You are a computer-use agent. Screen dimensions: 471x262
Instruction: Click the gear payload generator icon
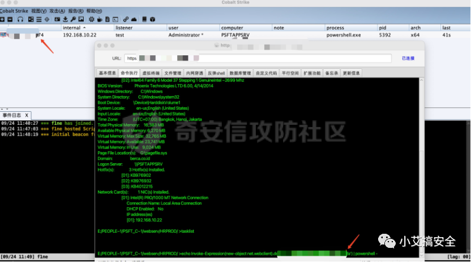[x=92, y=20]
